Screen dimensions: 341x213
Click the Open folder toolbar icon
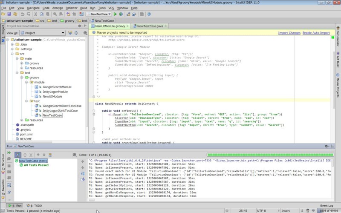pyautogui.click(x=3, y=14)
